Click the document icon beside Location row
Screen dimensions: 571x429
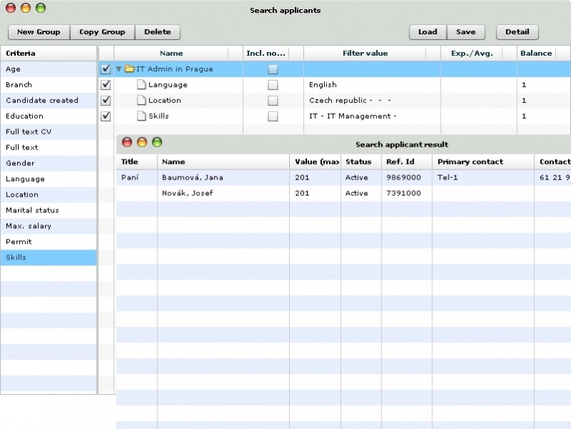pos(141,101)
